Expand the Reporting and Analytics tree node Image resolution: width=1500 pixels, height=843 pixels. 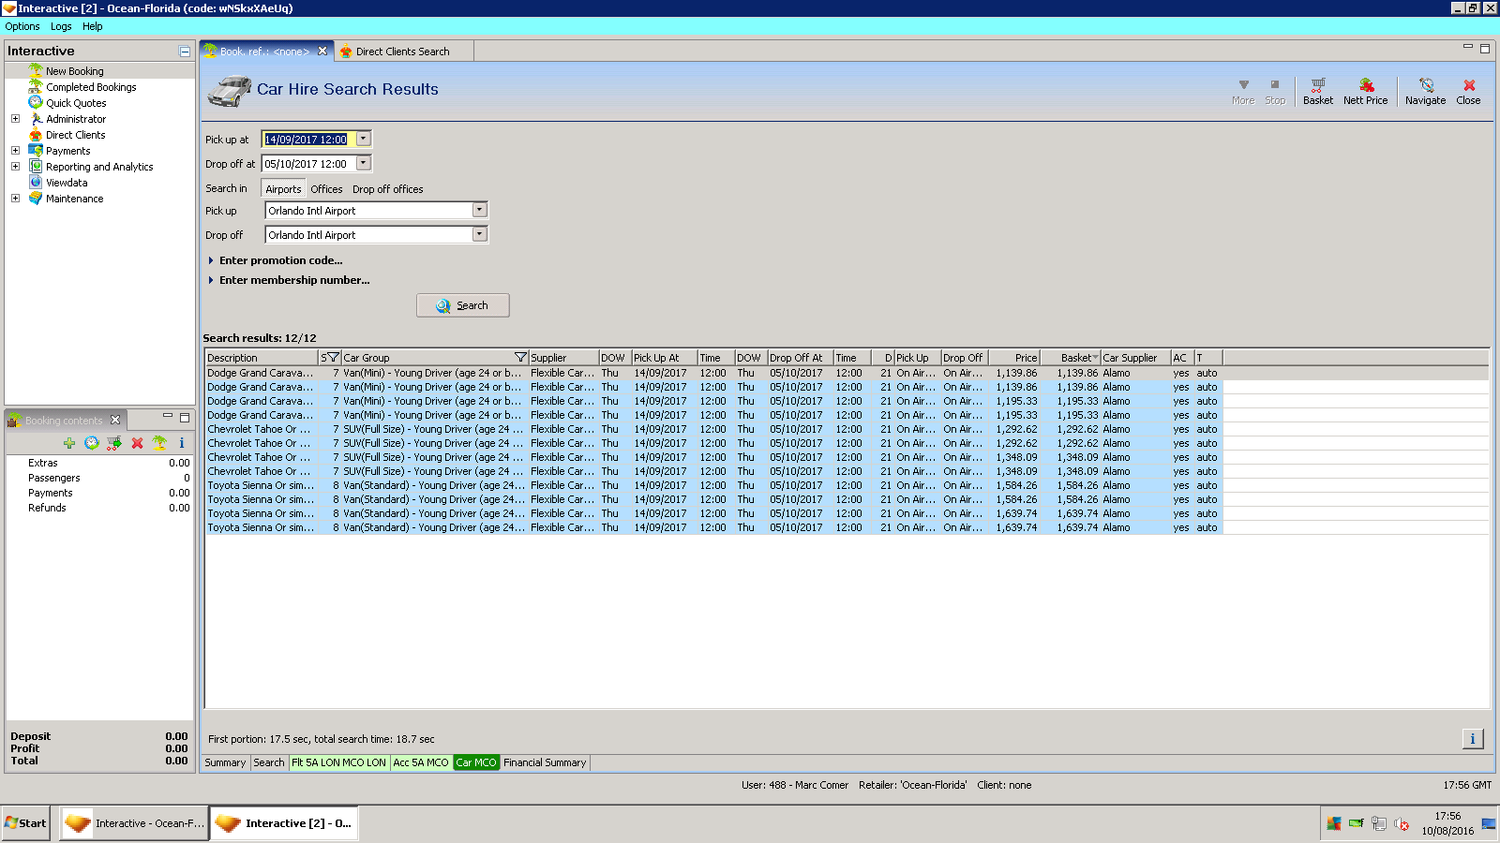click(x=15, y=167)
